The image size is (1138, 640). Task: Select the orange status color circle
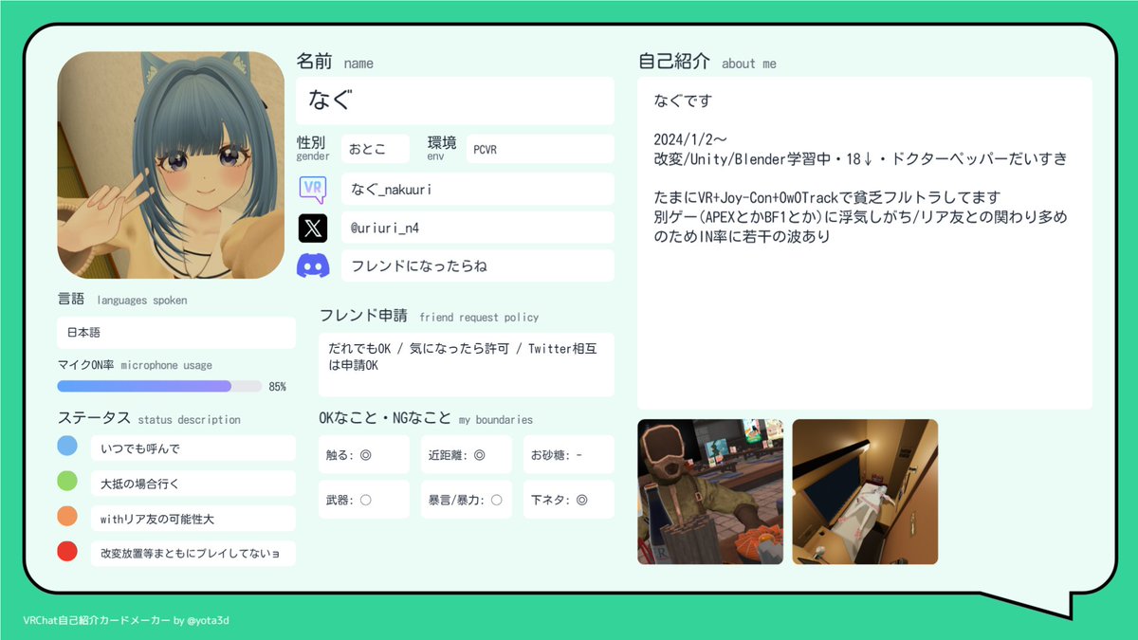click(x=67, y=516)
